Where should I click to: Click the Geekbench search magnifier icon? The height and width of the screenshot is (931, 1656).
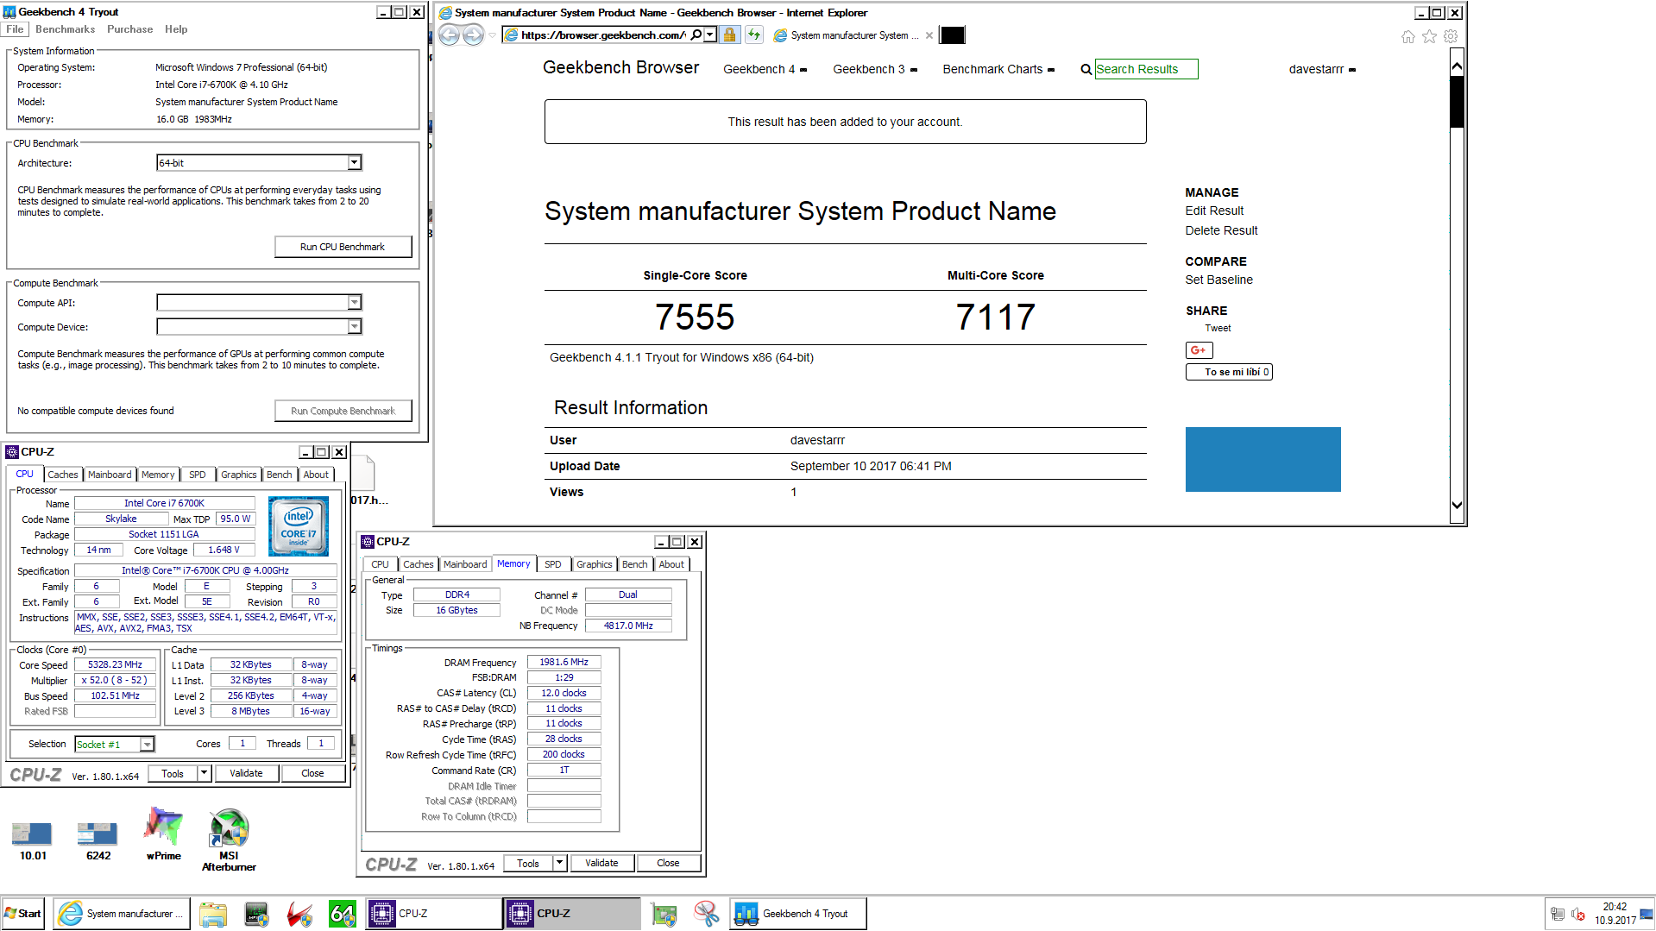(1086, 69)
